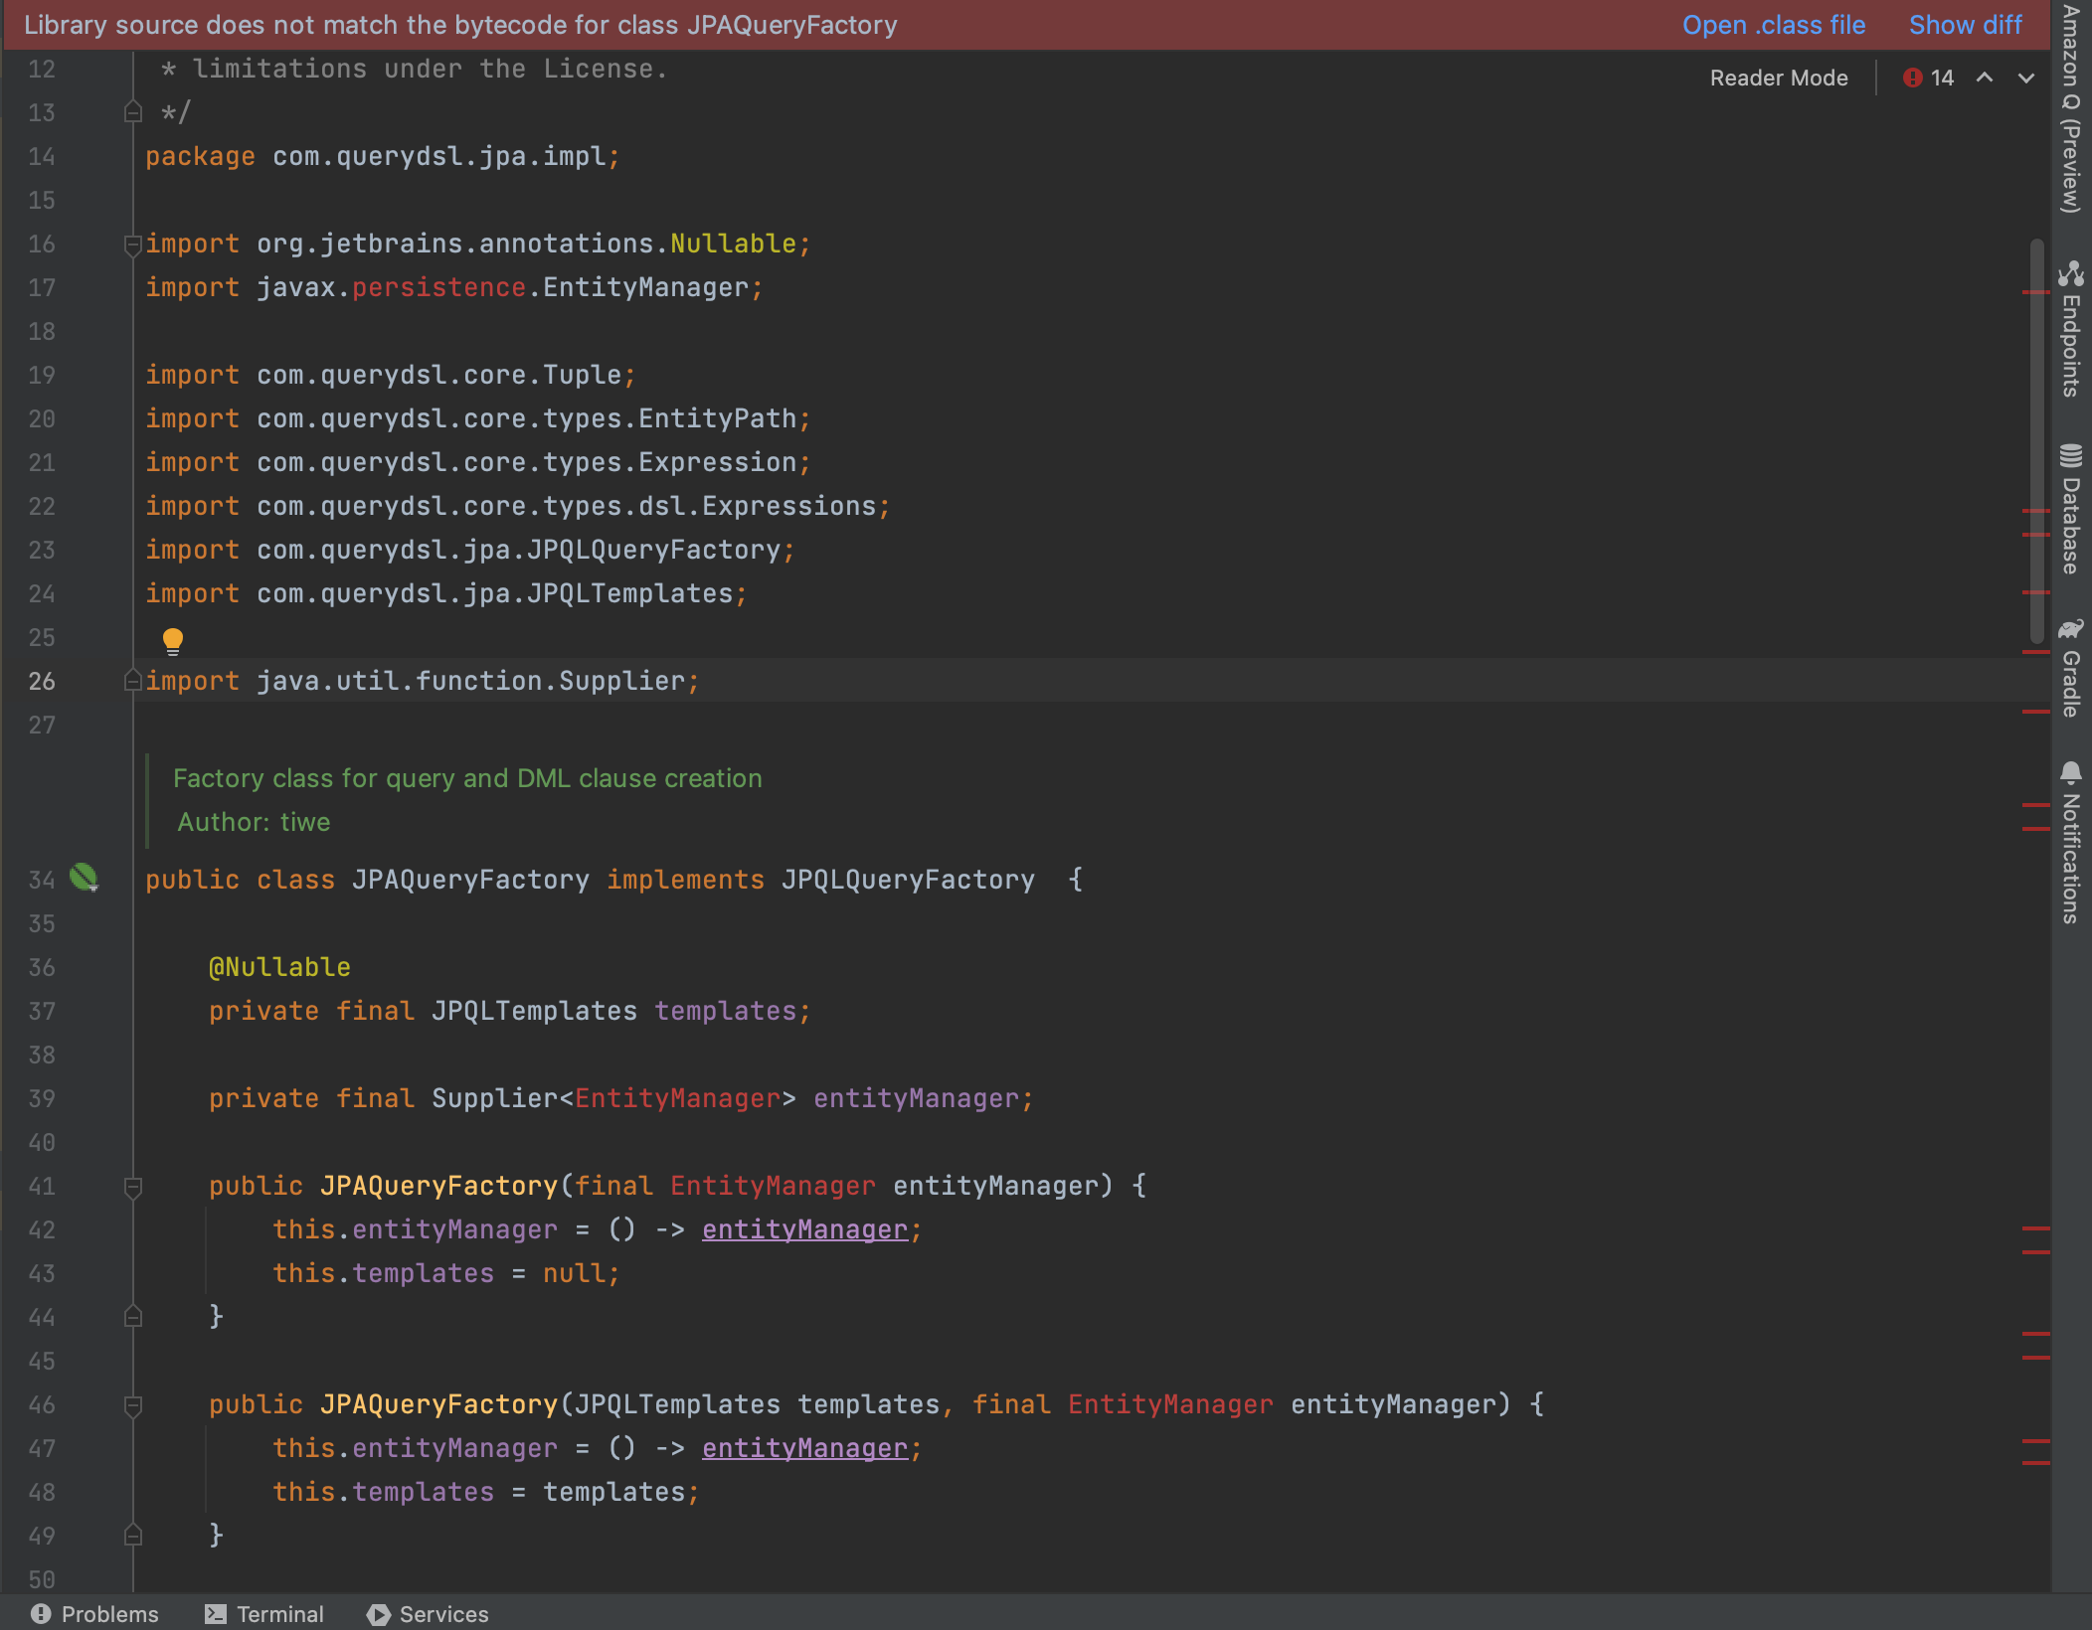Click the 'Author: tiwe' doc comment

[254, 822]
